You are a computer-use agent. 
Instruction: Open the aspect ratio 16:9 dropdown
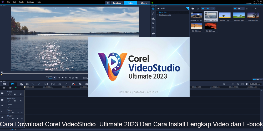tap(85, 78)
